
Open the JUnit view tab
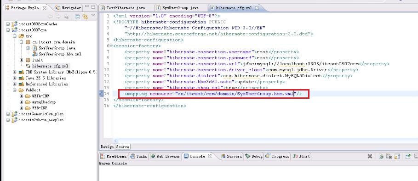point(302,156)
